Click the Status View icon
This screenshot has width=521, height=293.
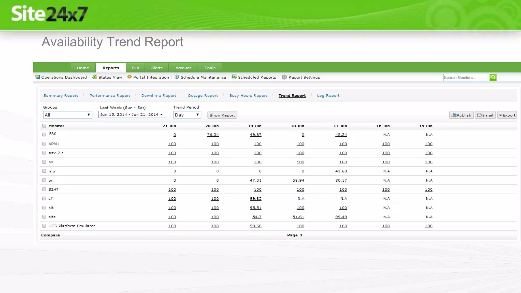[95, 77]
